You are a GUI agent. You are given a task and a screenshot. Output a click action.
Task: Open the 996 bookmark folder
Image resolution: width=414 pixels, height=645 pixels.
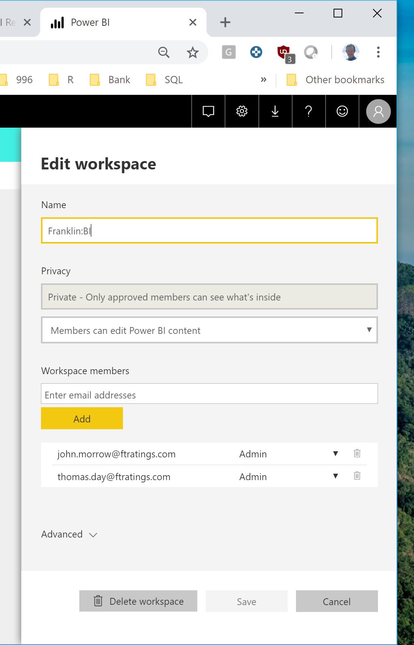16,80
